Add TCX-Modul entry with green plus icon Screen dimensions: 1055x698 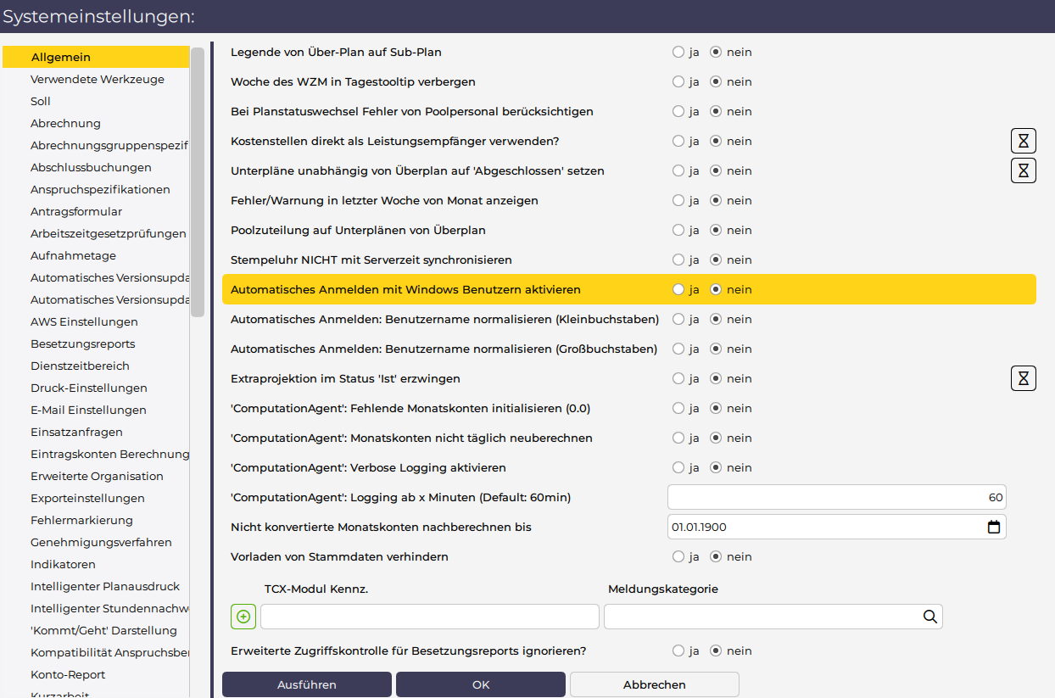(243, 617)
